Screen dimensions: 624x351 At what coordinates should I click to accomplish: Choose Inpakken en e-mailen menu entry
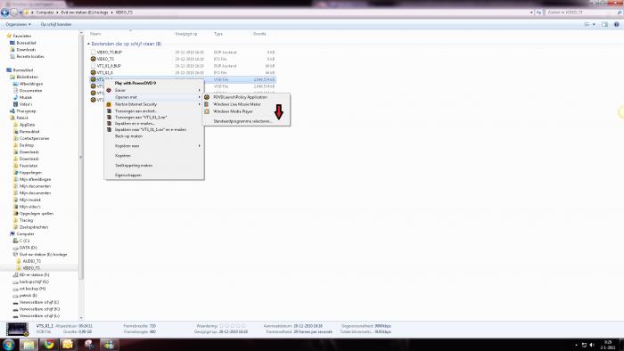tap(135, 123)
